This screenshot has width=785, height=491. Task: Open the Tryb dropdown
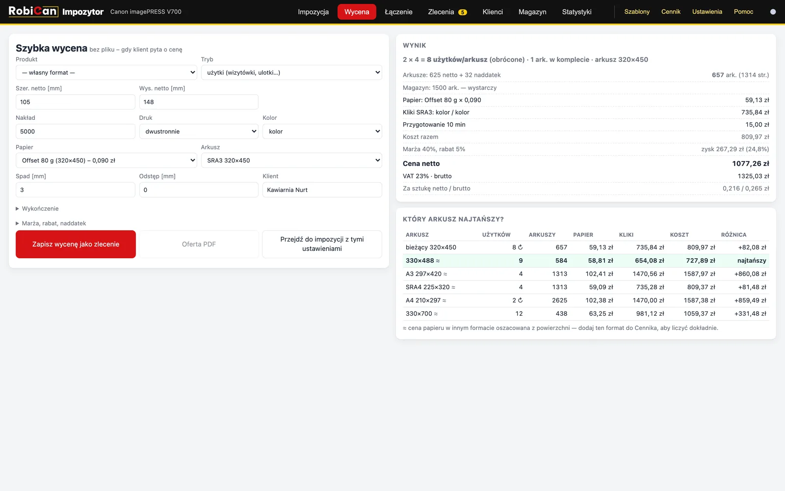pos(291,73)
